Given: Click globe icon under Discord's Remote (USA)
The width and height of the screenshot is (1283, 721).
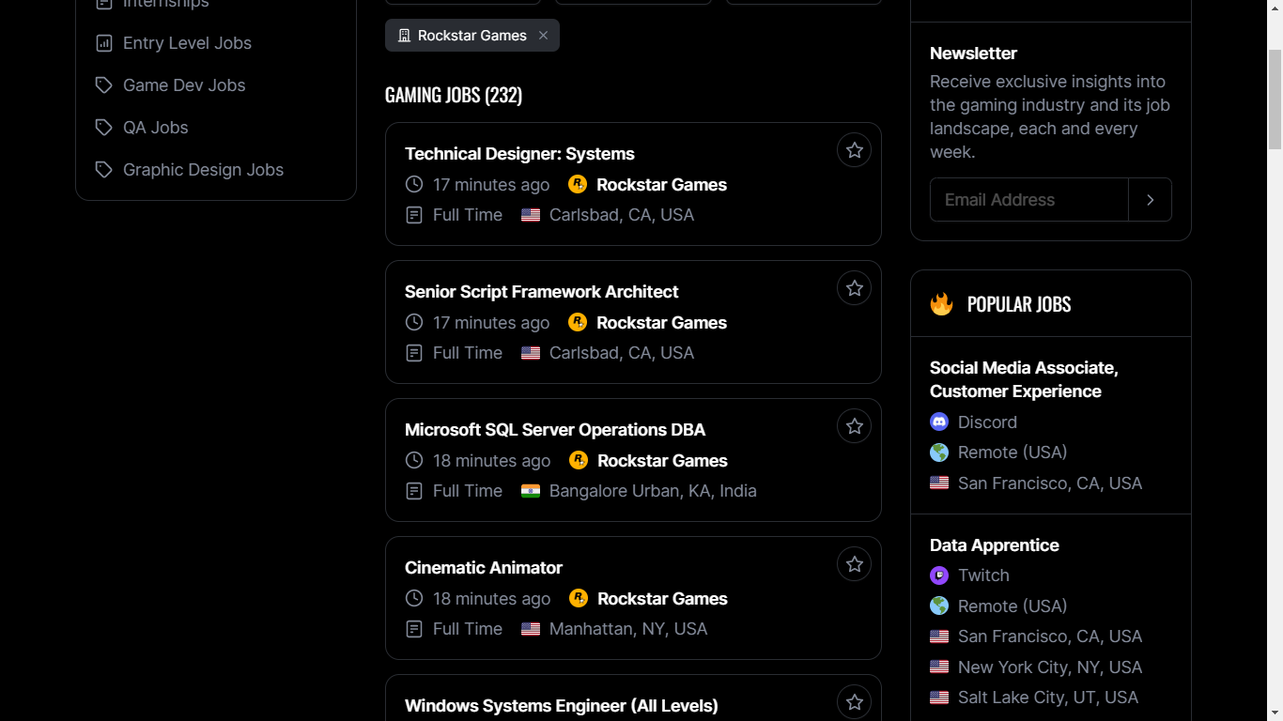Looking at the screenshot, I should (939, 453).
